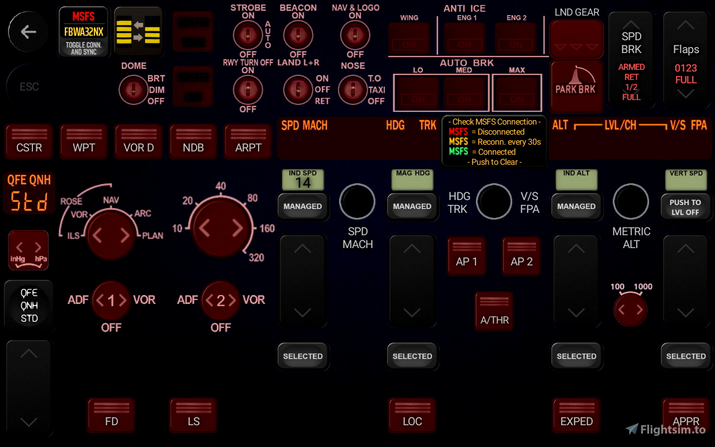Image resolution: width=715 pixels, height=447 pixels.
Task: Arm the LOC button
Action: (x=412, y=415)
